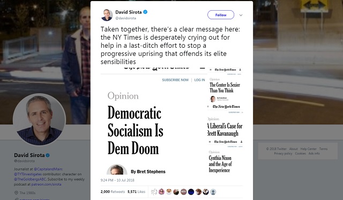Open the tweet options chevron dropdown

click(x=241, y=15)
